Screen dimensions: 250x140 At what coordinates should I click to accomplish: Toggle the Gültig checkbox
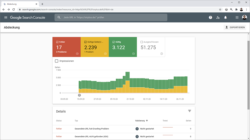tap(113, 42)
